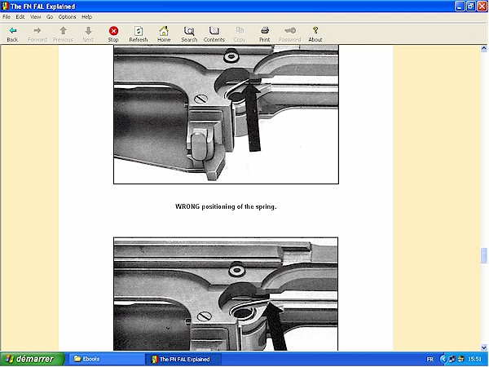Click the FR language indicator in tray
This screenshot has width=489, height=367.
click(430, 359)
